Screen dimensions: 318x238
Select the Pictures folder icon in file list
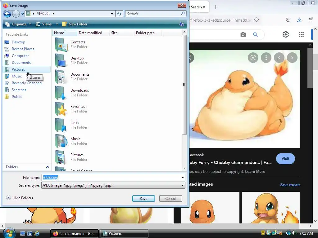pos(61,157)
